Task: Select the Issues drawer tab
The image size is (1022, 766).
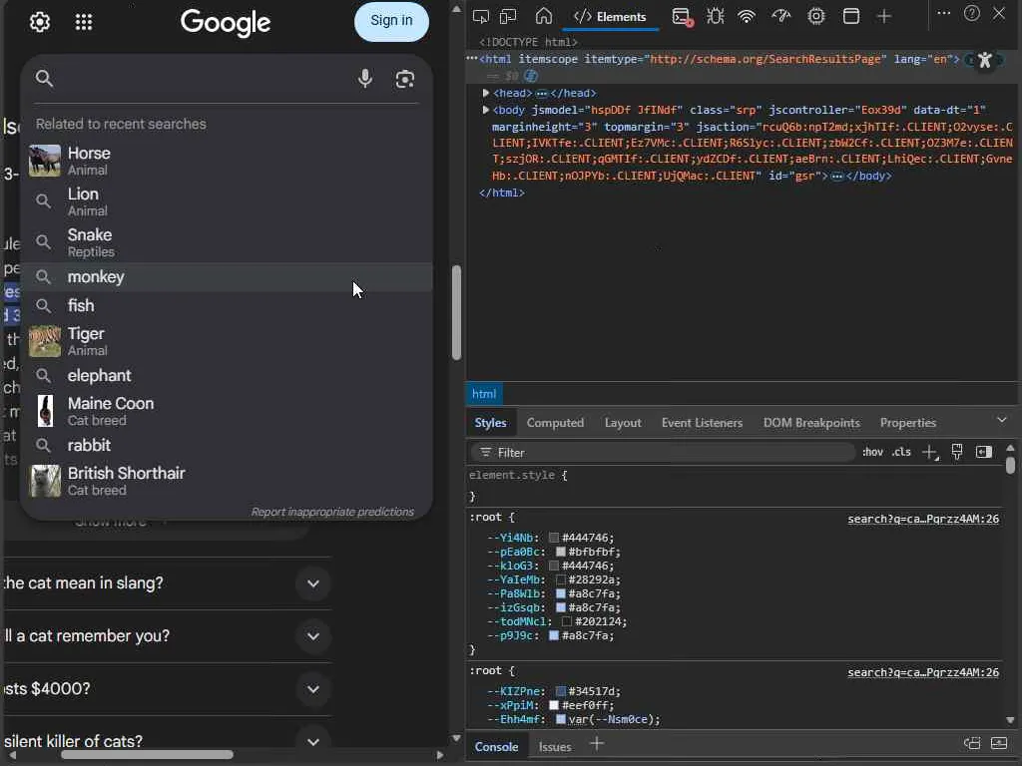Action: pyautogui.click(x=555, y=747)
